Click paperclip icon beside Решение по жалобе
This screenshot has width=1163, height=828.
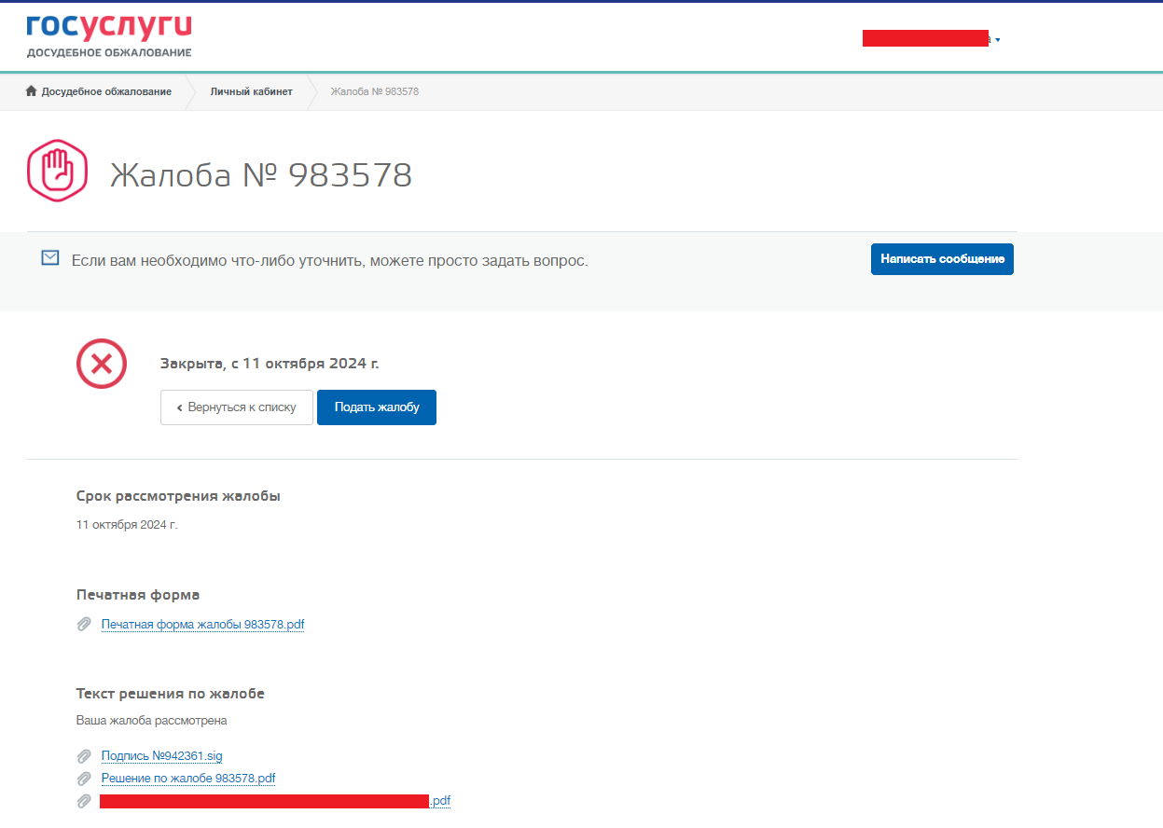pos(84,779)
